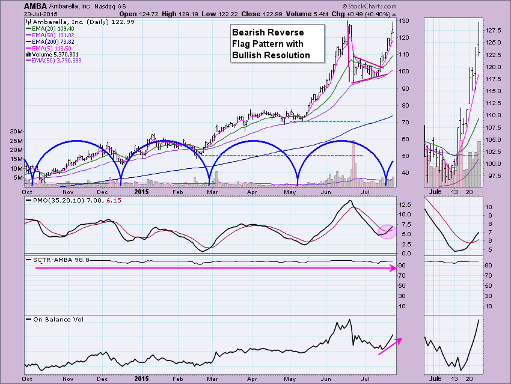This screenshot has height=384, width=511.
Task: Click the SCTR-AMBA 98.8 indicator label
Action: tap(58, 260)
